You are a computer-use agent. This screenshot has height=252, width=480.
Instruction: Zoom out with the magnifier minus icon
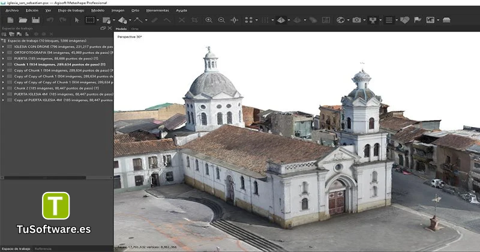point(221,20)
